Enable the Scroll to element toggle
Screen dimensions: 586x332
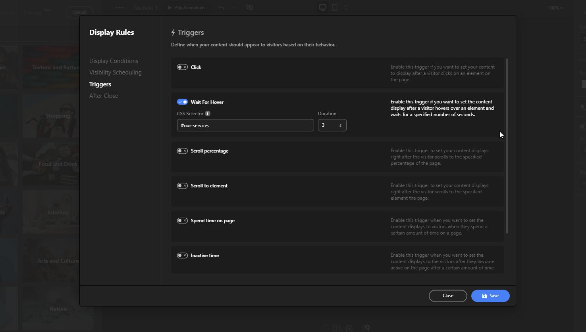click(182, 186)
